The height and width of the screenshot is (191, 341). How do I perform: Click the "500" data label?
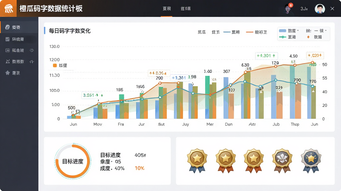pyautogui.click(x=72, y=108)
